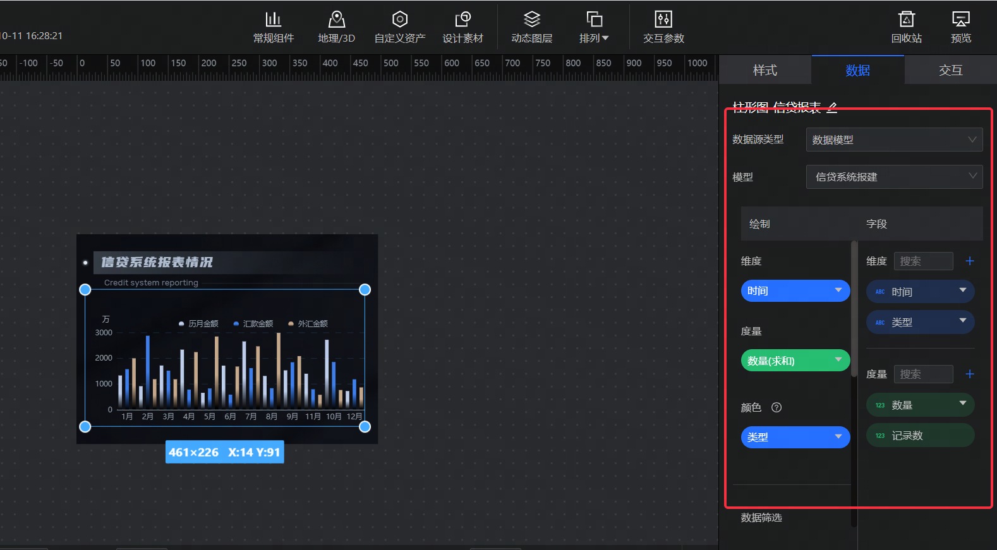The image size is (997, 550).
Task: Click the help icon next to 颜色
Action: [x=776, y=408]
